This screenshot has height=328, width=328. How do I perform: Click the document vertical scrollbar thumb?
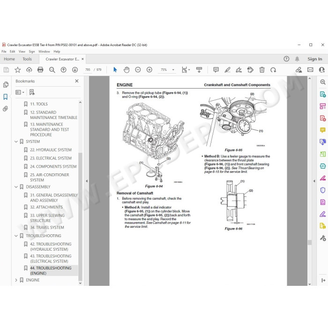(x=310, y=242)
